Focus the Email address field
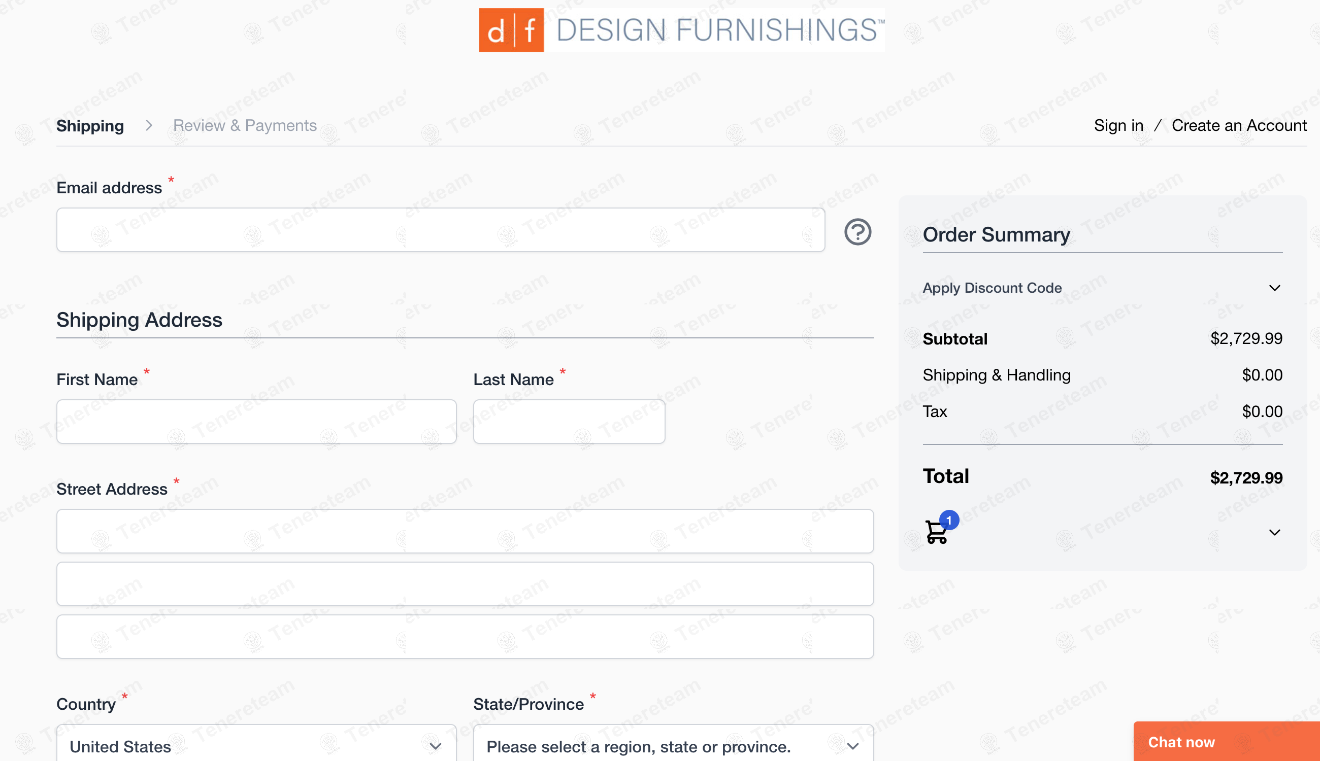The width and height of the screenshot is (1320, 761). (x=441, y=230)
